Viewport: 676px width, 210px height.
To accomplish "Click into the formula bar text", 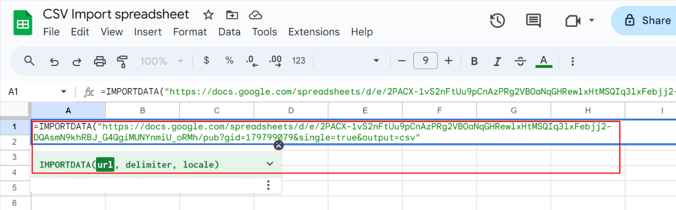I will click(388, 92).
